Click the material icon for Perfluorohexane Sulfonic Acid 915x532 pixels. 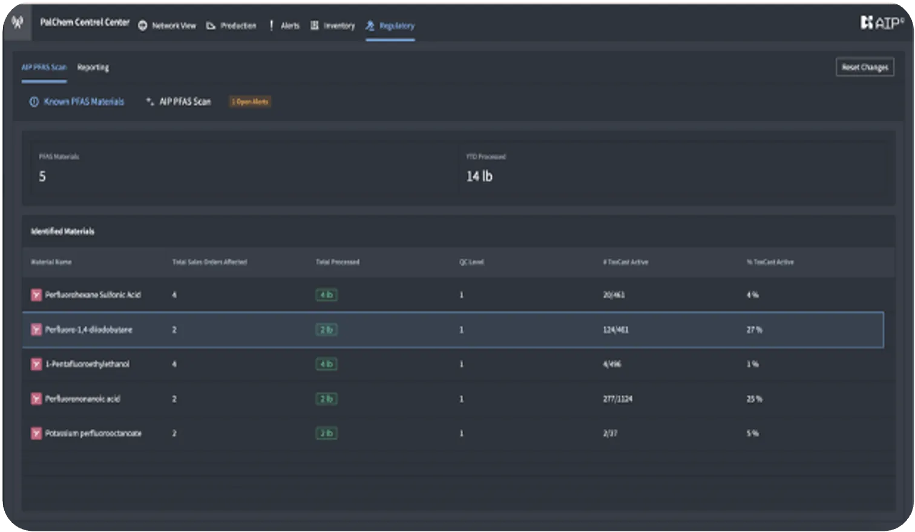coord(36,295)
